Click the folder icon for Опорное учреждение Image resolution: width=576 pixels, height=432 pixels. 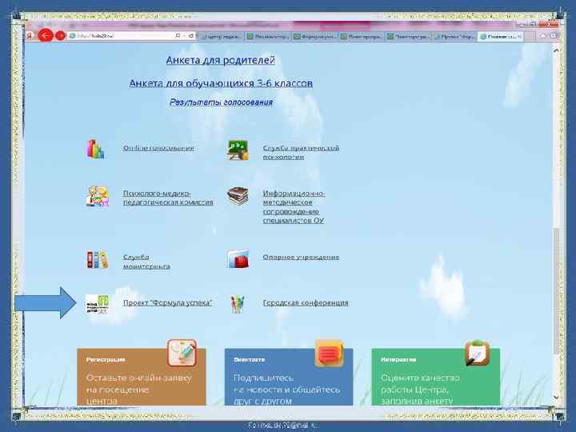coord(238,259)
